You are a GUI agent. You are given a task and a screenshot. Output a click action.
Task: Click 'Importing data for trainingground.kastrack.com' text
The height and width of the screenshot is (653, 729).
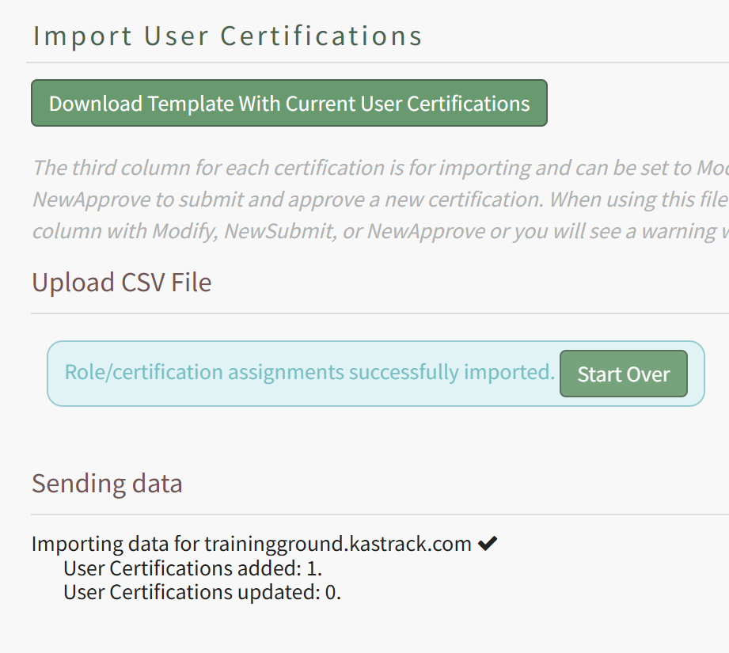(252, 543)
